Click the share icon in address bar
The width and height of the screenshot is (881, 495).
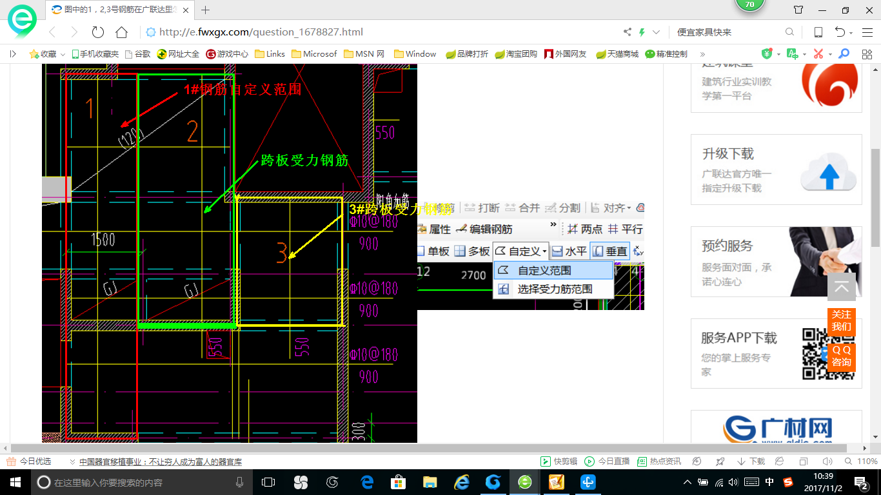[628, 32]
